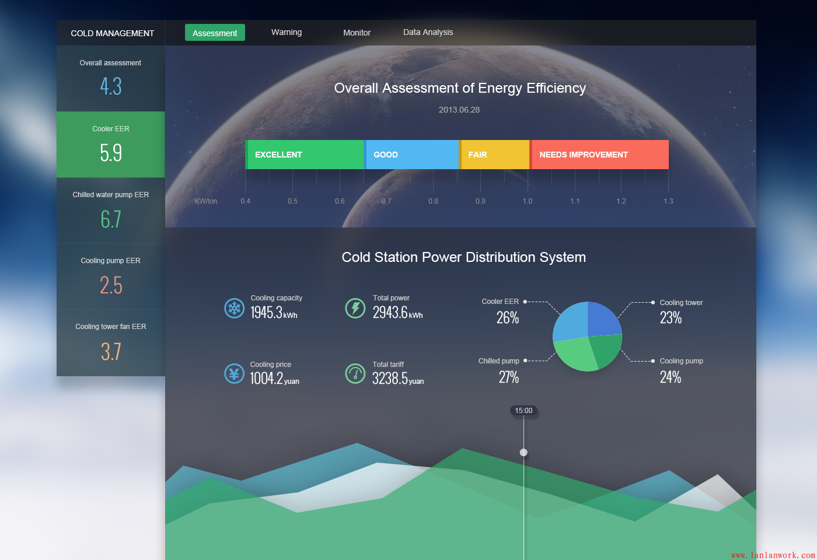Select the Cooling pump EER card

click(x=111, y=276)
